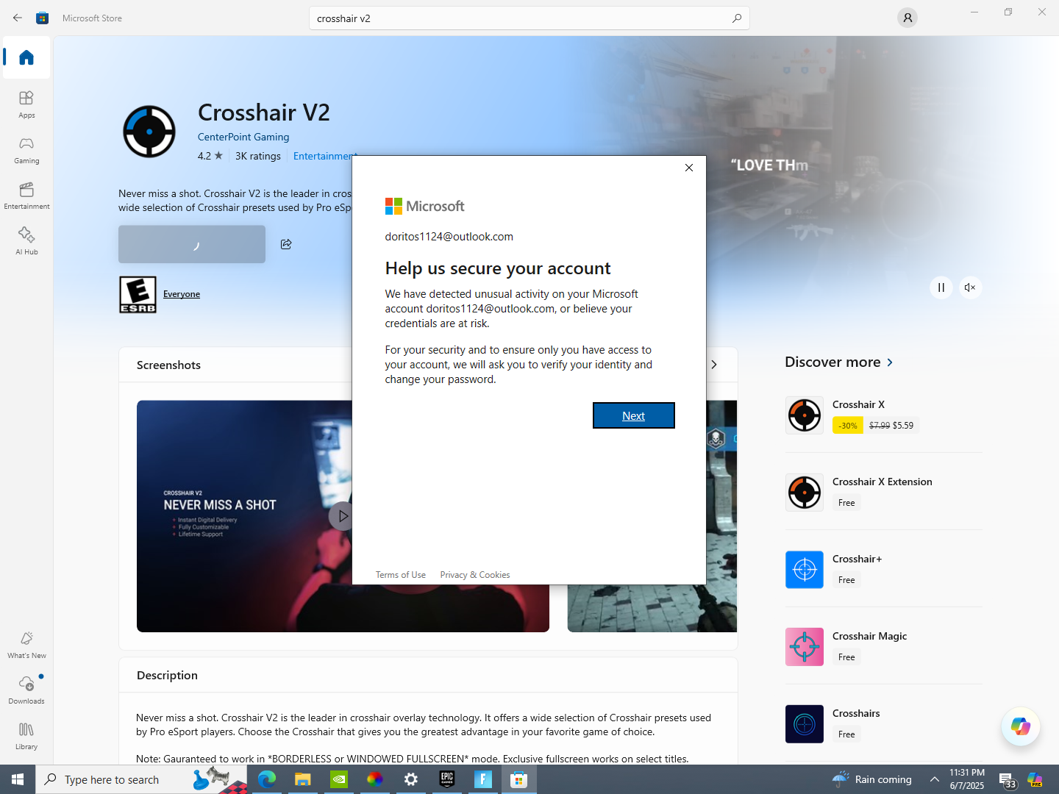1059x794 pixels.
Task: Open Microsoft Store from the taskbar
Action: (x=519, y=779)
